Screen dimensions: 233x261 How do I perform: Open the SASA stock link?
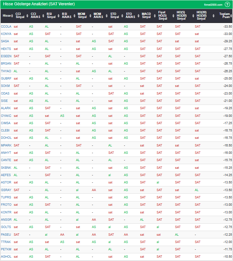click(5, 41)
